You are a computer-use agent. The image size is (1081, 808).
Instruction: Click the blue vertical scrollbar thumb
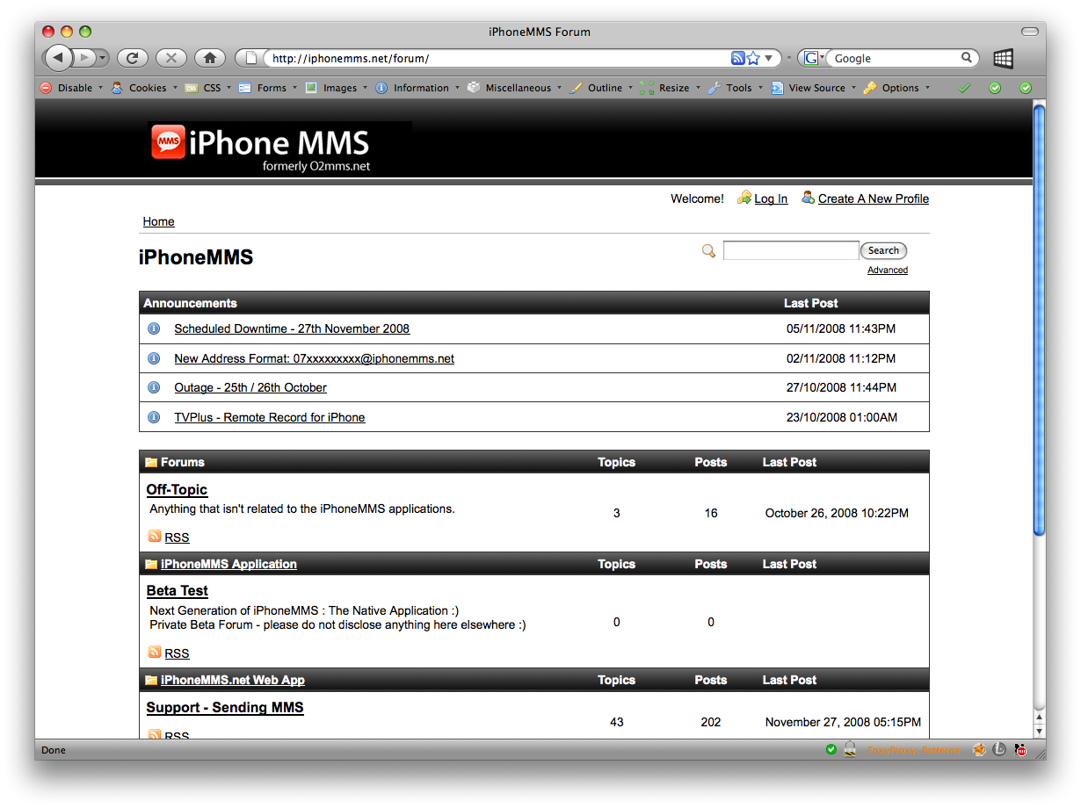tap(1039, 318)
